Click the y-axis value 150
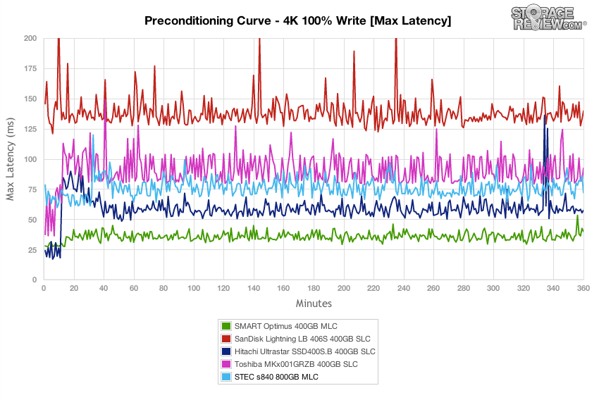This screenshot has height=400, width=599. click(30, 99)
